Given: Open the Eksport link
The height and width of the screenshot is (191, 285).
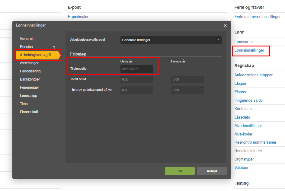Looking at the screenshot, I should click(241, 83).
